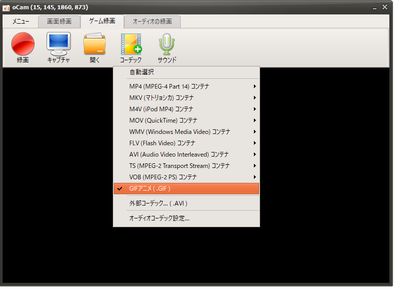The height and width of the screenshot is (289, 394).
Task: Click the Codec (コーデック) film icon
Action: 131,44
